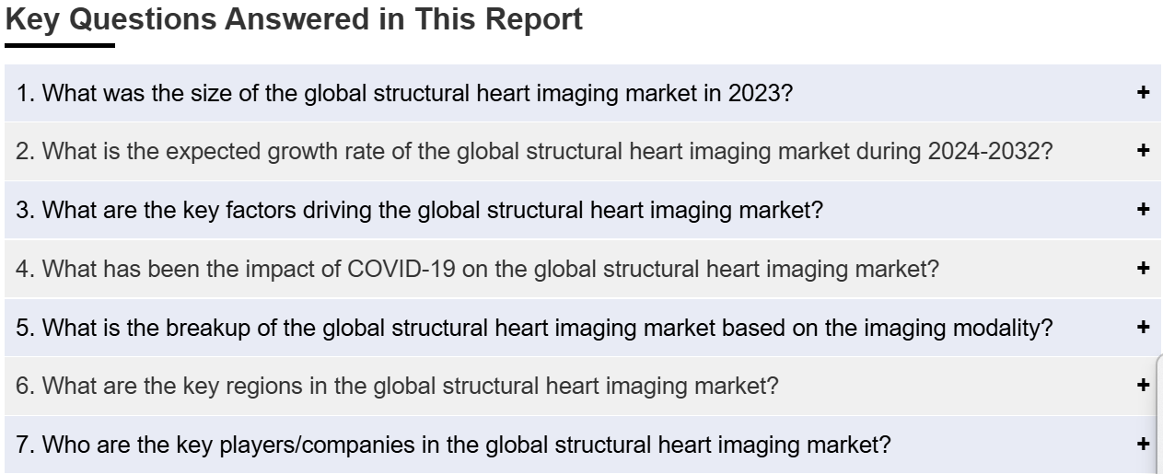Toggle the plus icon on COVID-19 impact row
The width and height of the screenshot is (1163, 474).
pos(1143,268)
